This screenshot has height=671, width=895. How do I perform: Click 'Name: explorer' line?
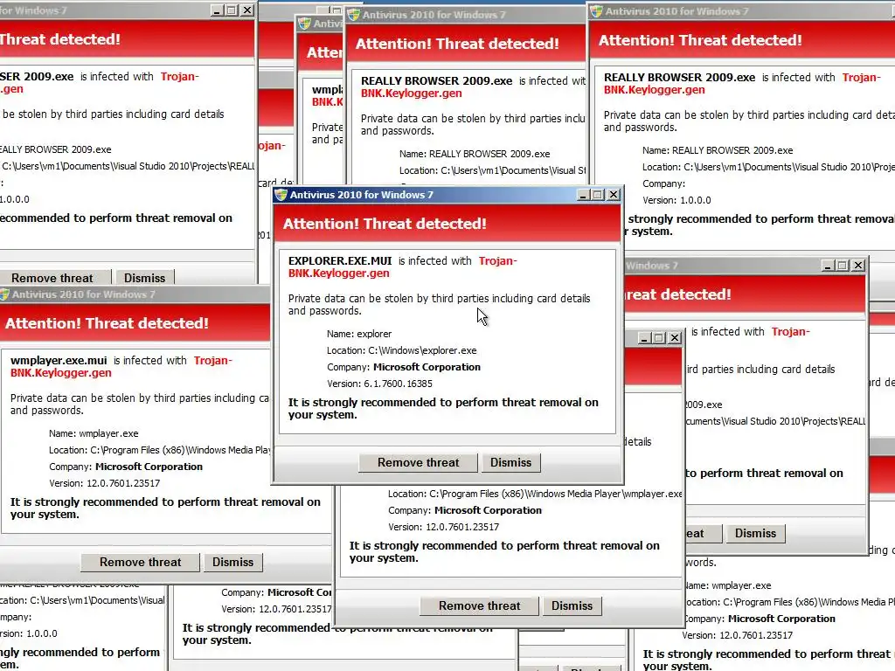point(359,334)
